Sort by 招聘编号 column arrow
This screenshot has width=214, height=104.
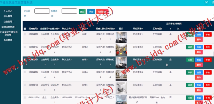pos(38,29)
